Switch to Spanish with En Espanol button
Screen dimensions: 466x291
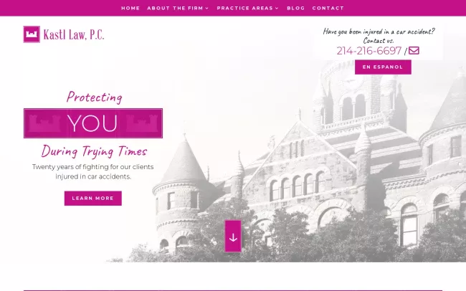pos(383,67)
